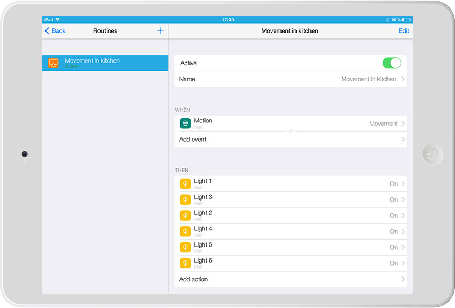Tap the orange routine icon in sidebar
Image resolution: width=455 pixels, height=308 pixels.
coord(53,63)
